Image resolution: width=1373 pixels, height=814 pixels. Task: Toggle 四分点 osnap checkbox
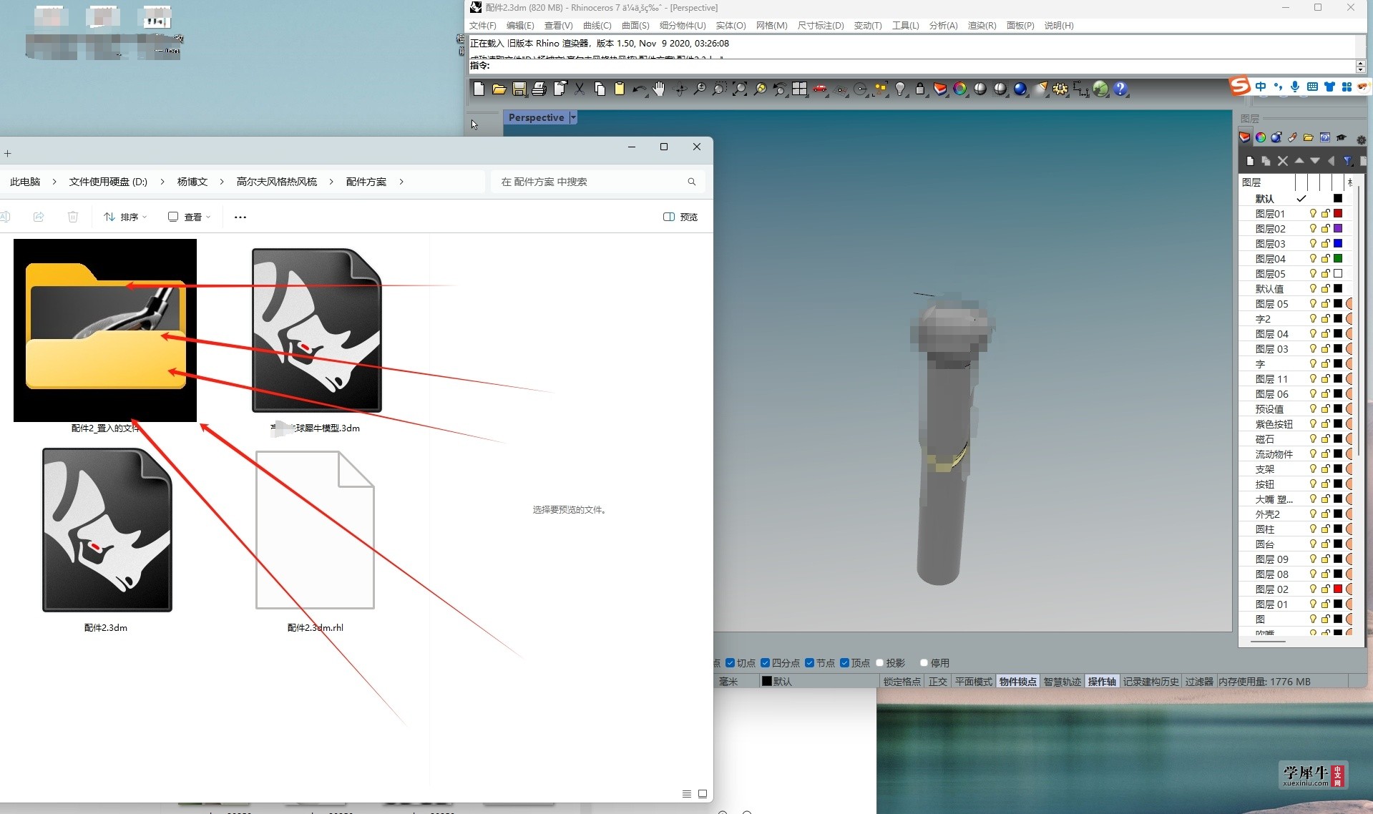click(766, 663)
